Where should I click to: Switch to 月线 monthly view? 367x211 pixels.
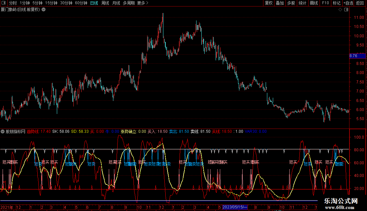click(x=116, y=3)
